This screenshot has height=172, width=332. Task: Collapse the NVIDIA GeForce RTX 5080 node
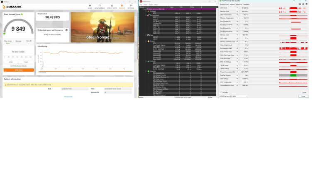pos(143,9)
